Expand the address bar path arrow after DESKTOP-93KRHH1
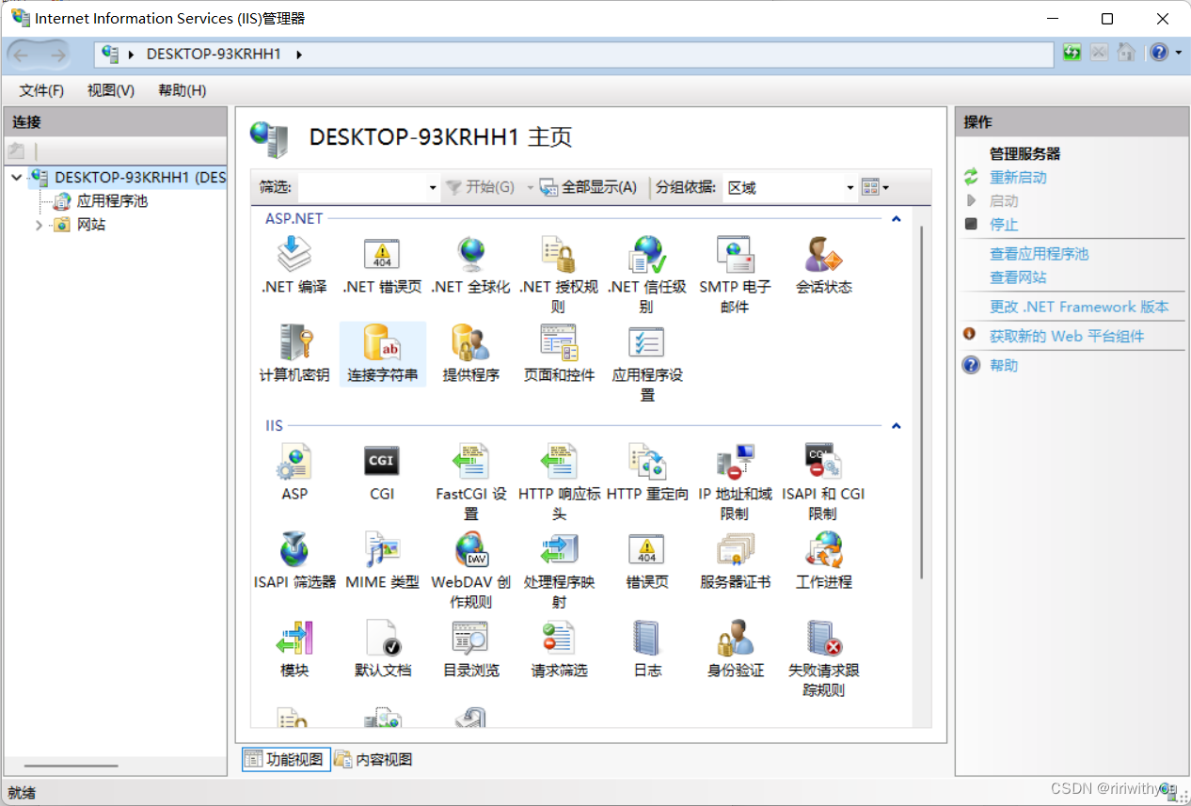Screen dimensions: 1191x806 tap(299, 55)
